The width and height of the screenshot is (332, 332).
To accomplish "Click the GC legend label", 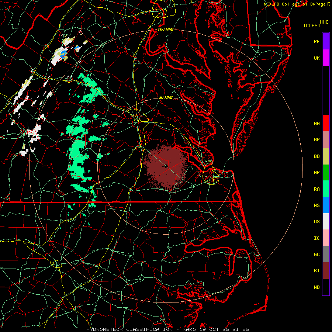I will coord(317,255).
